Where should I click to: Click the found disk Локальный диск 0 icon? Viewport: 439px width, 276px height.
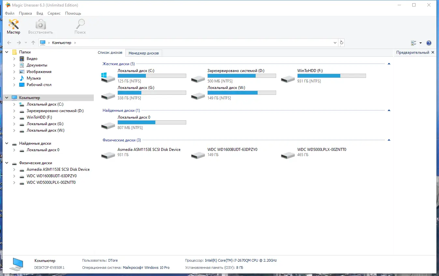tap(108, 125)
